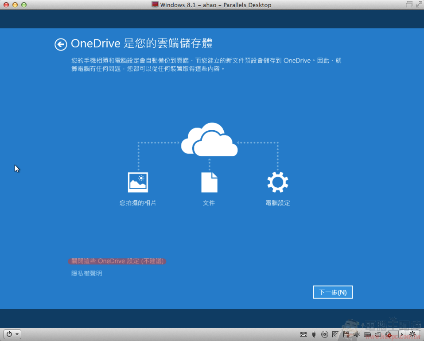424x341 pixels.
Task: Click the CD/DVD disc icon in status bar
Action: click(324, 334)
